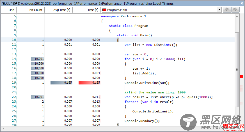The height and width of the screenshot is (132, 245).
Task: Click hit count 10,001 on line 14
Action: pos(38,59)
